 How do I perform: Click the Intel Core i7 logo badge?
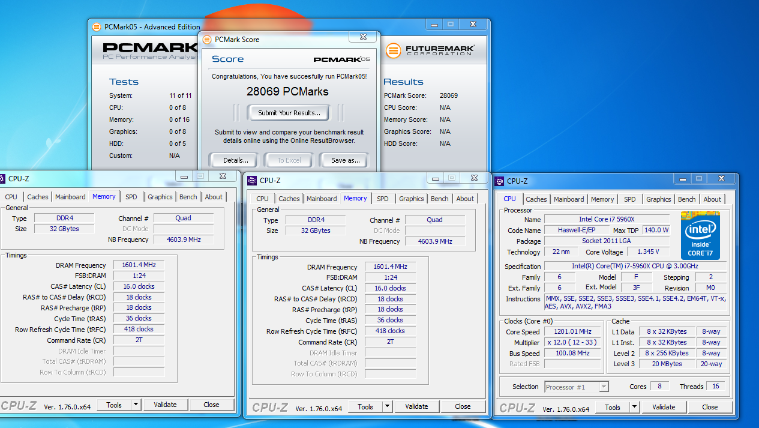coord(700,235)
